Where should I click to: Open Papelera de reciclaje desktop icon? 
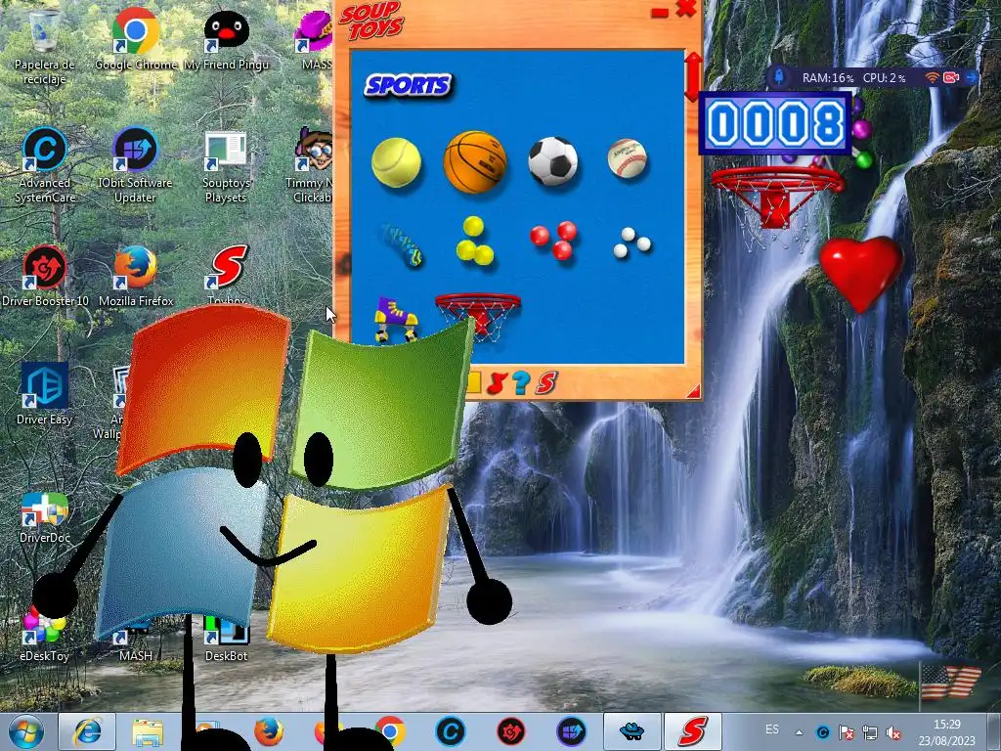point(44,48)
